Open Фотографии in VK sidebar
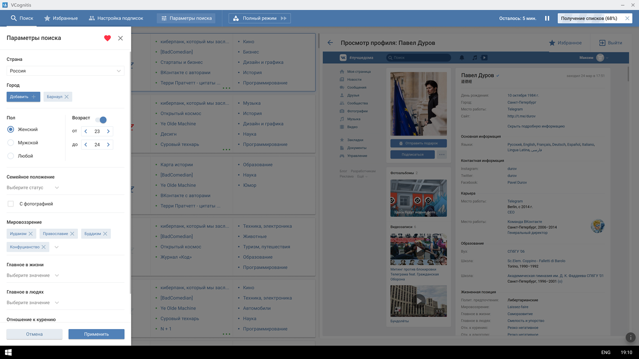 pos(357,111)
